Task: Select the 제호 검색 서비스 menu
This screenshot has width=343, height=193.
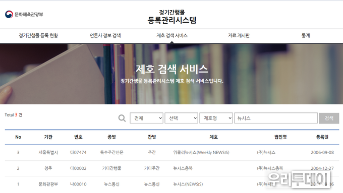Action: tap(172, 35)
